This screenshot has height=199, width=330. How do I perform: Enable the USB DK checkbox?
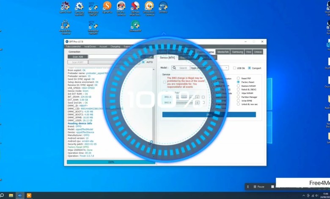pos(235,68)
